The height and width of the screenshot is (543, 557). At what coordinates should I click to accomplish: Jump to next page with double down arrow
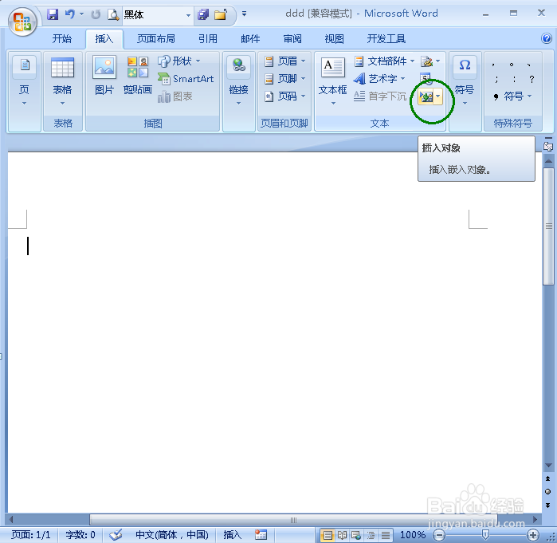[548, 506]
